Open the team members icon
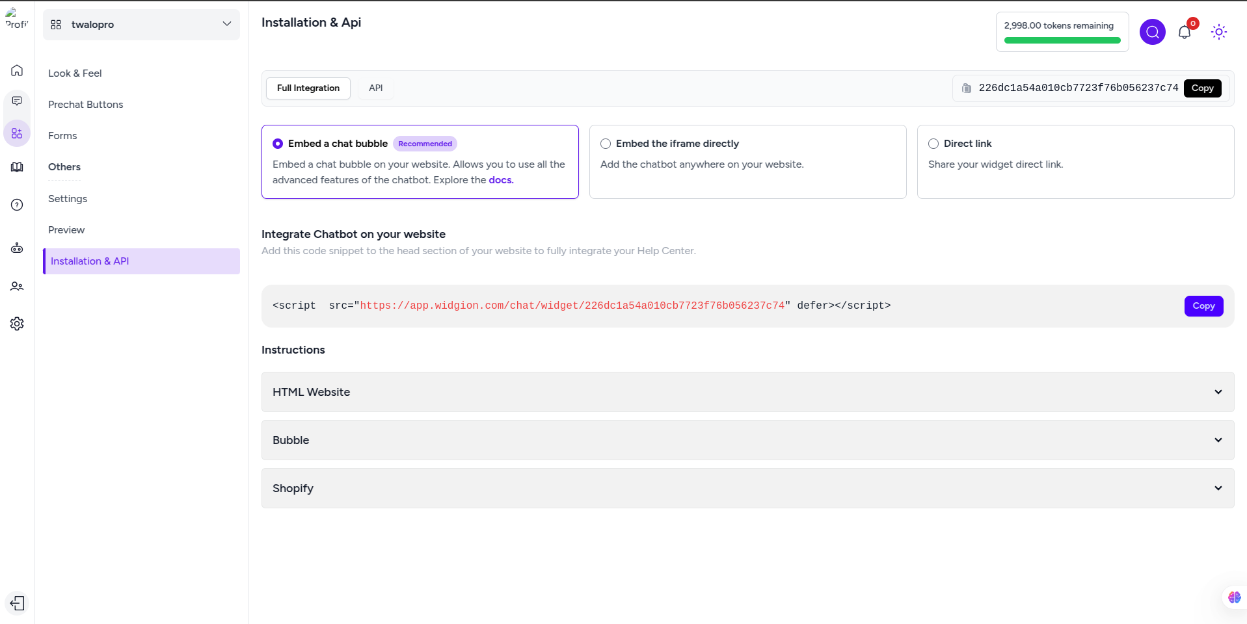 (17, 286)
